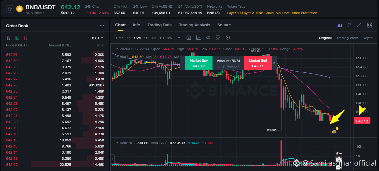Click the Amount (BNB) column header

[60, 45]
